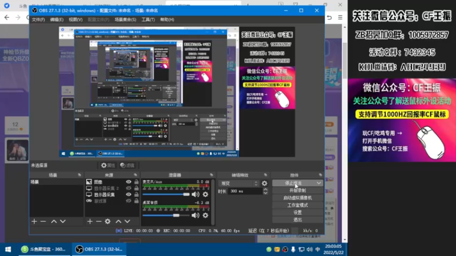Switch to 工作室模式 studio mode
Screen dimensions: 456x256
click(298, 205)
